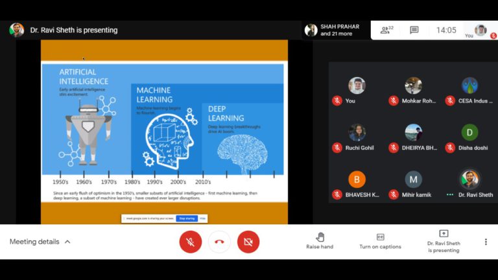
Task: Click the muted mic icon on Disha doshi tile
Action: point(450,148)
